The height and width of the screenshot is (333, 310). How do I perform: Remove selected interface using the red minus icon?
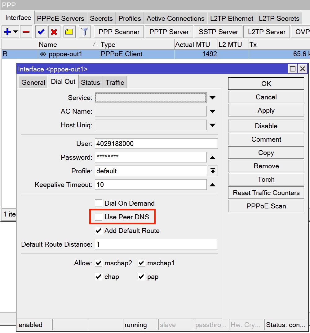pyautogui.click(x=26, y=31)
